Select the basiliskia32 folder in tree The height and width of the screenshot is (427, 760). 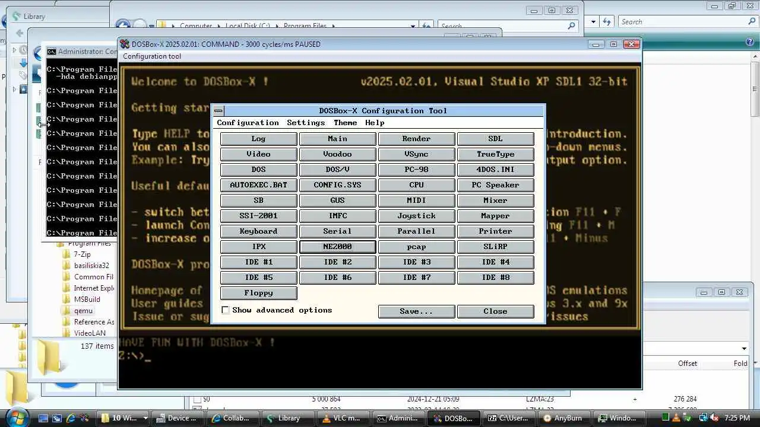pyautogui.click(x=91, y=266)
